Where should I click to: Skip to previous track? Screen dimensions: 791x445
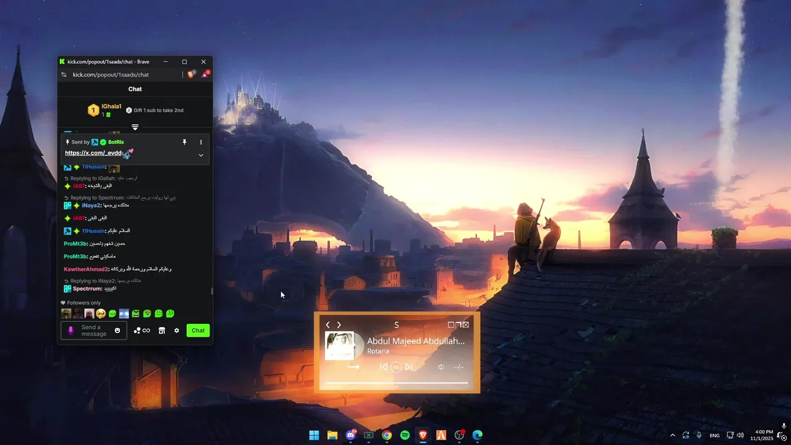coord(384,367)
